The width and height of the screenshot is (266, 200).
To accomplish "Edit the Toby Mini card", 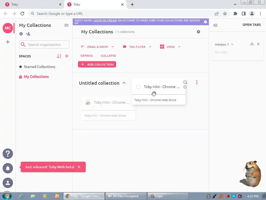I will 185,87.
